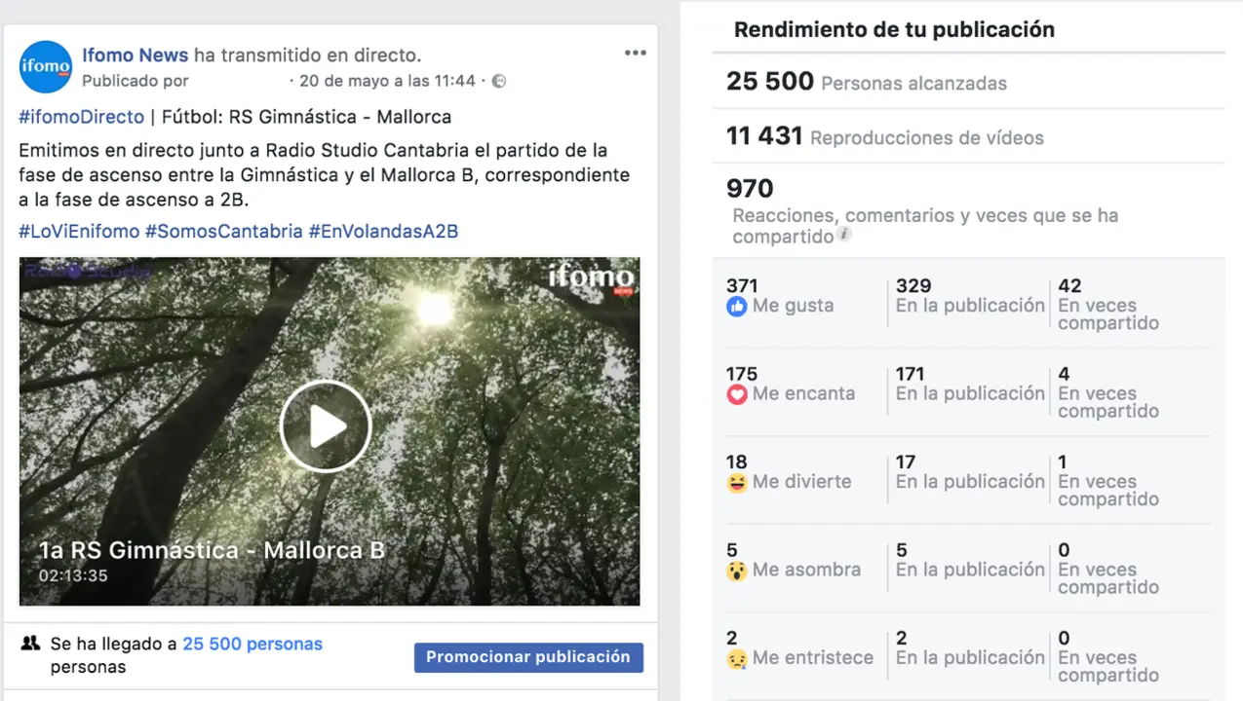Click the Ifomo News profile logo
The image size is (1243, 701).
pyautogui.click(x=46, y=67)
